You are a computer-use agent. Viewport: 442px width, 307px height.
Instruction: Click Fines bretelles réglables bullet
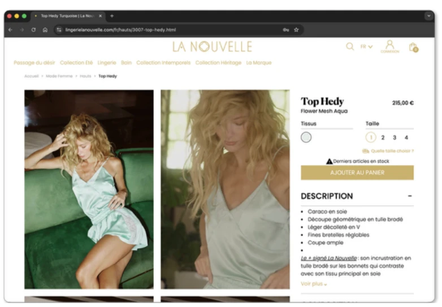coord(338,235)
